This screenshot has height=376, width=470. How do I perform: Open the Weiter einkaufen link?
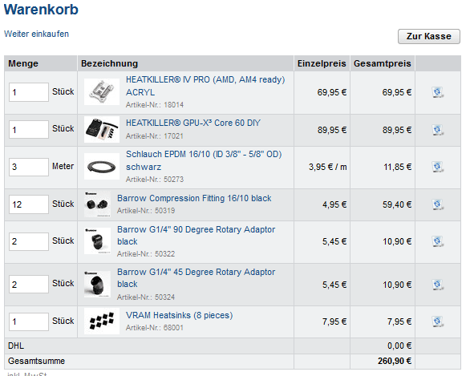[x=36, y=34]
